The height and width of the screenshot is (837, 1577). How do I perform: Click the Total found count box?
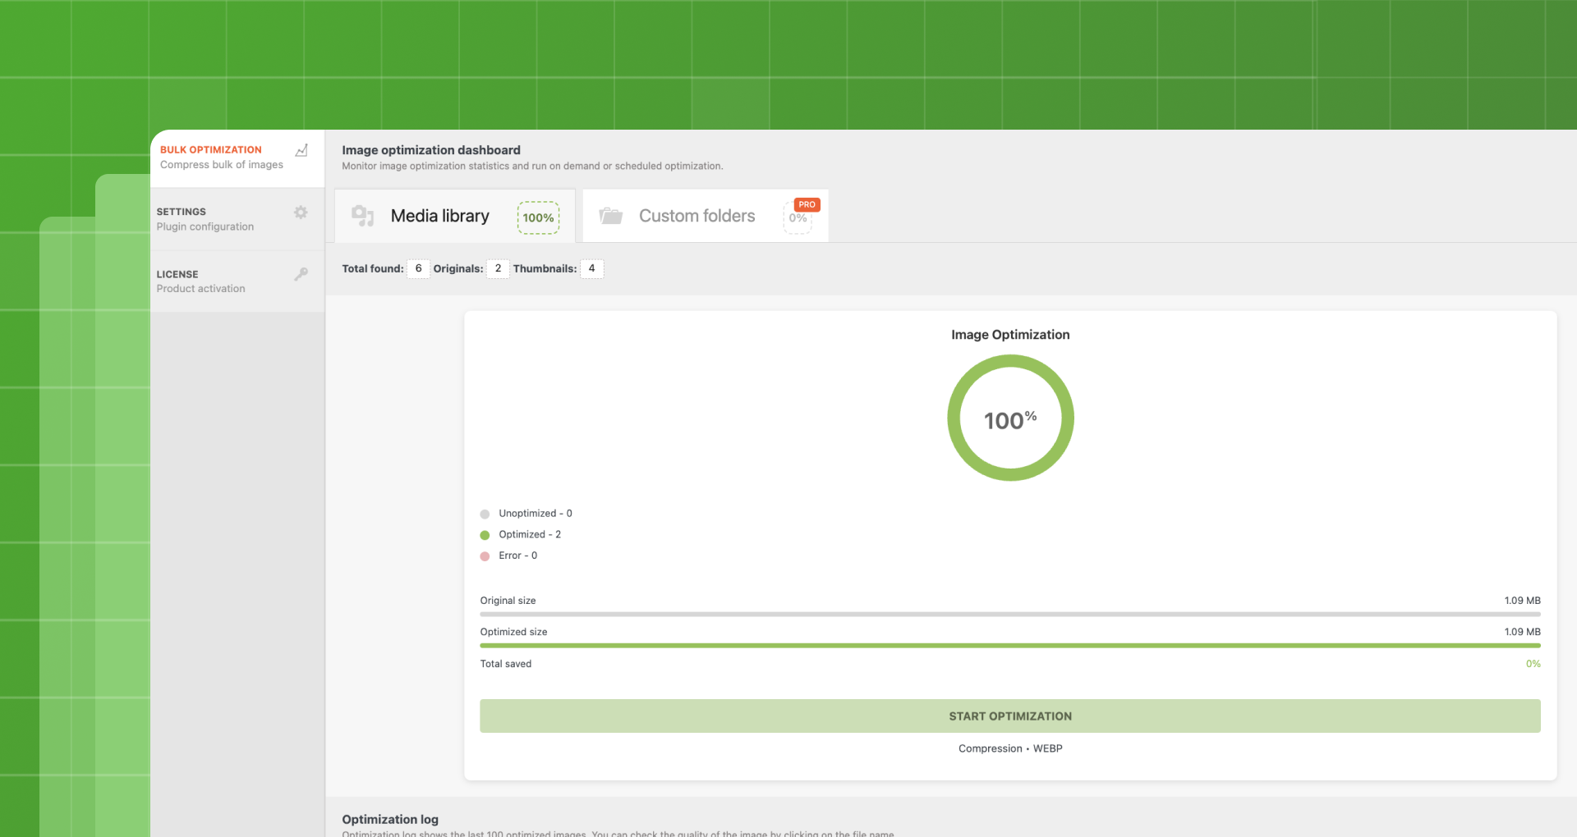(418, 268)
